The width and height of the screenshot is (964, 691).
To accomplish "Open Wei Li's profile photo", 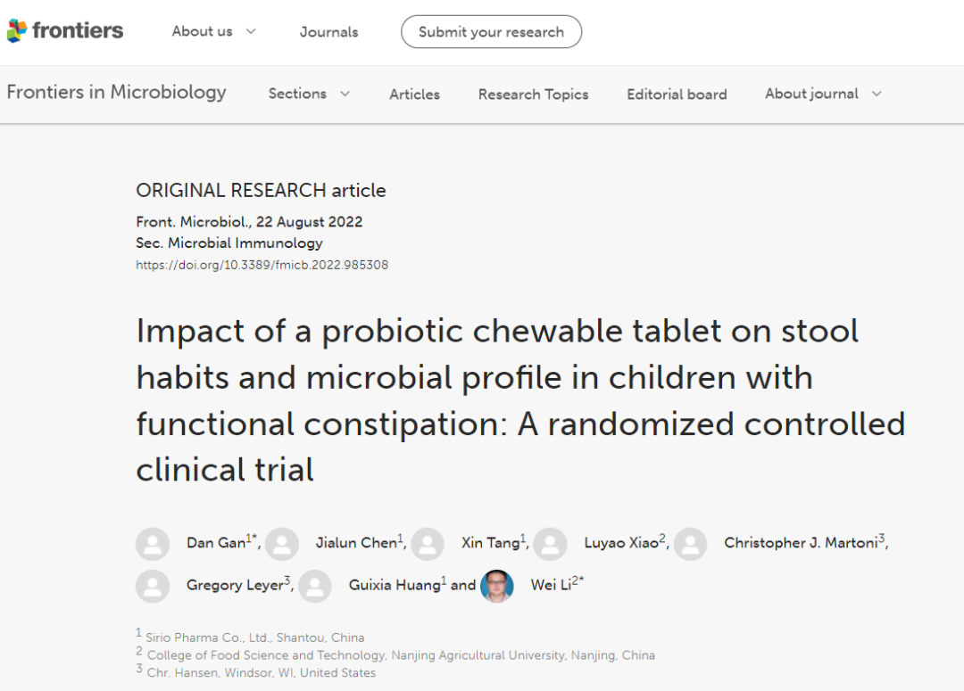I will point(497,586).
